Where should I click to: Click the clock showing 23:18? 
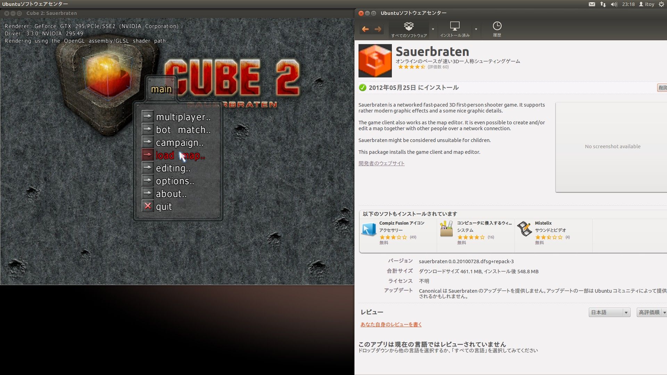click(628, 4)
